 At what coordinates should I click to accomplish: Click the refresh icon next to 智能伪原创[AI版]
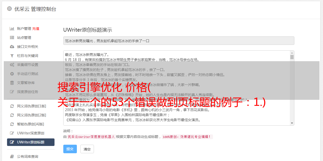[12, 124]
